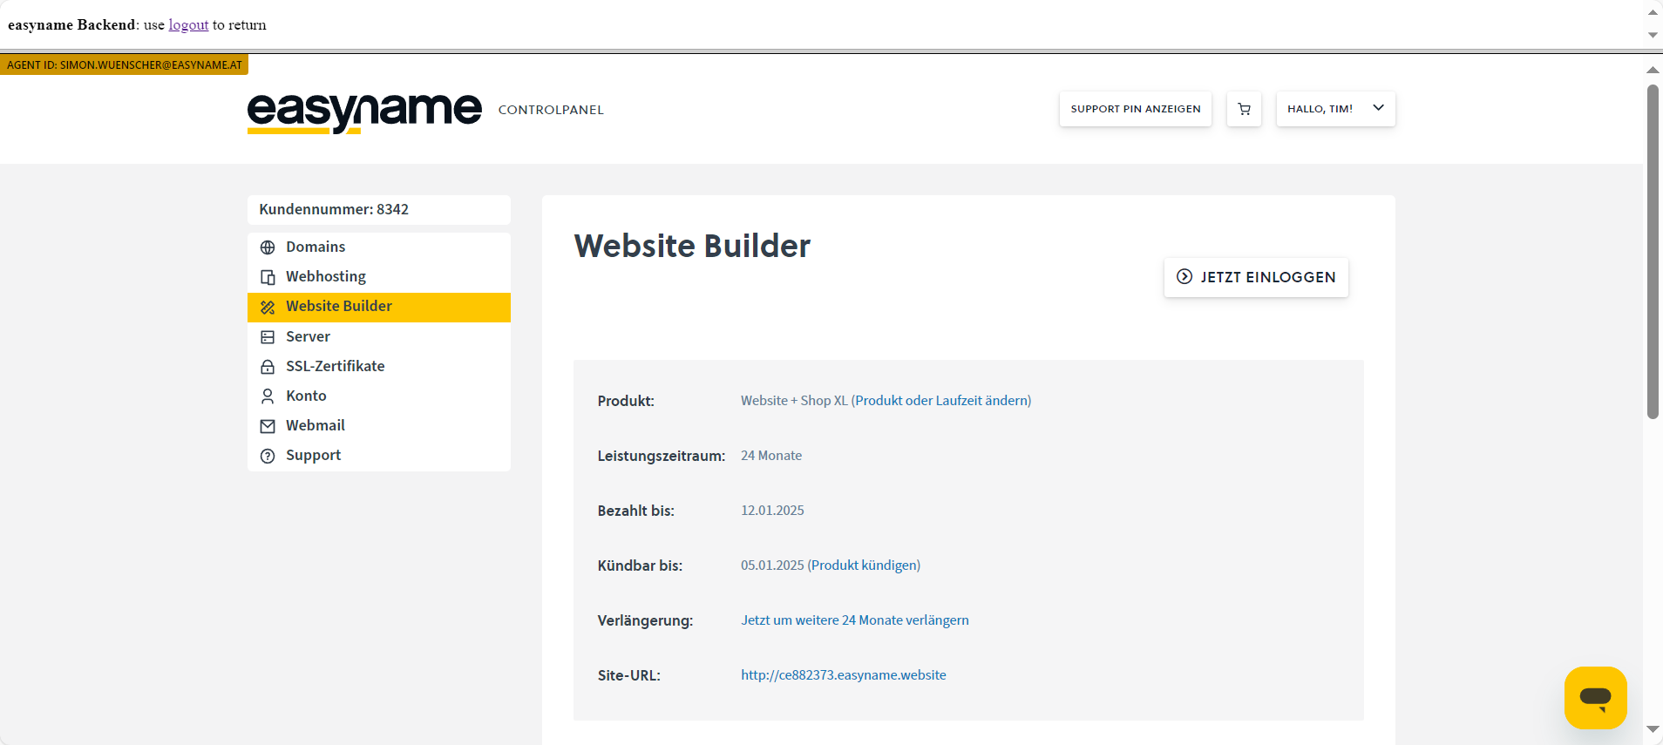
Task: Click the question mark Support icon
Action: point(268,456)
